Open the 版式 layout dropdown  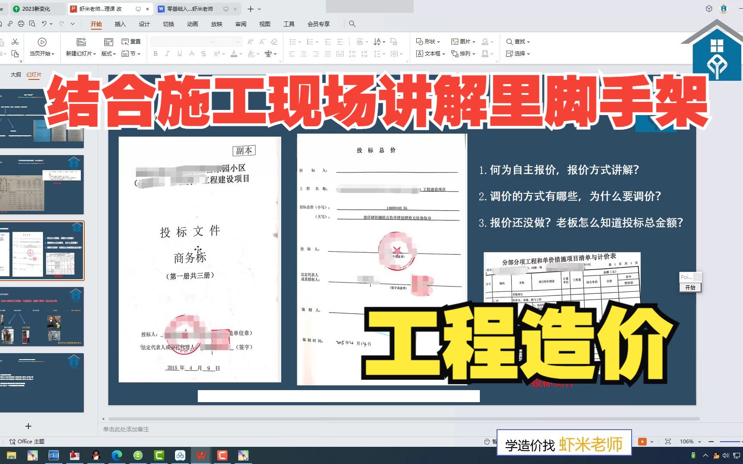point(108,53)
